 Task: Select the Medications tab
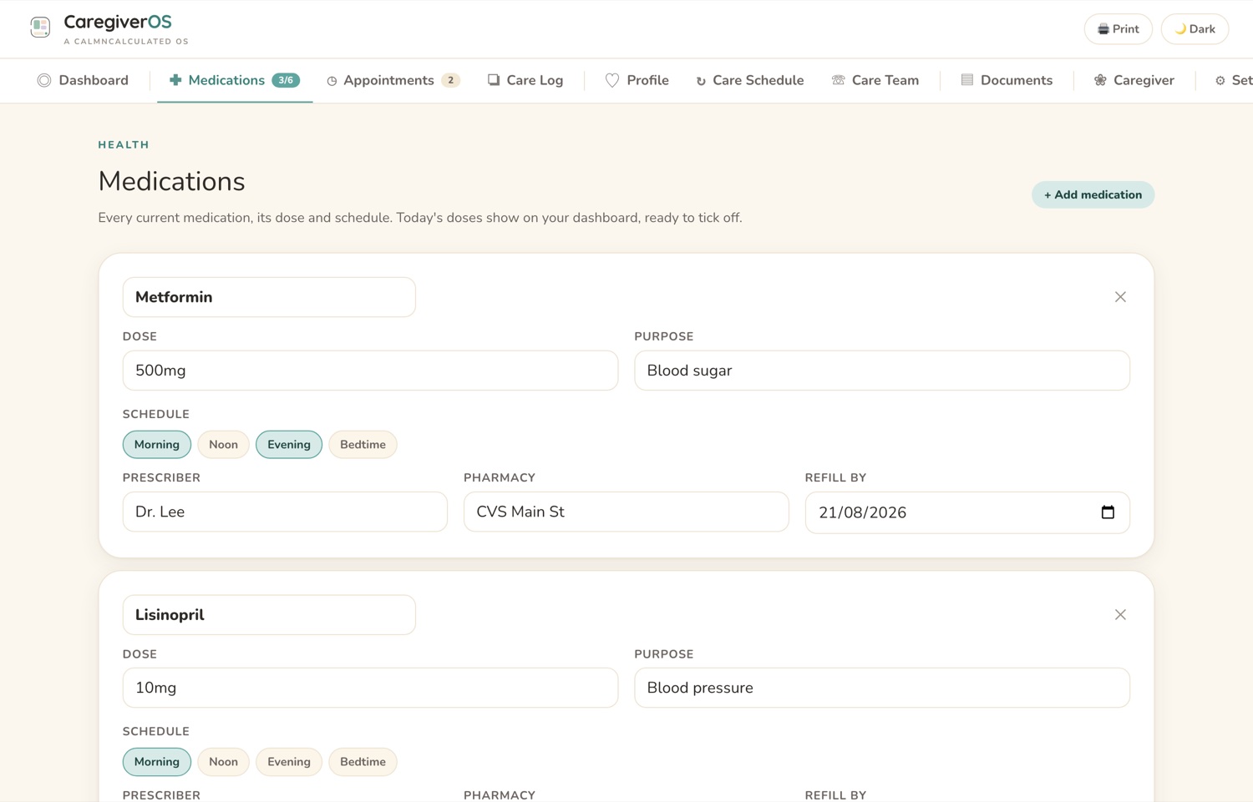[x=235, y=80]
